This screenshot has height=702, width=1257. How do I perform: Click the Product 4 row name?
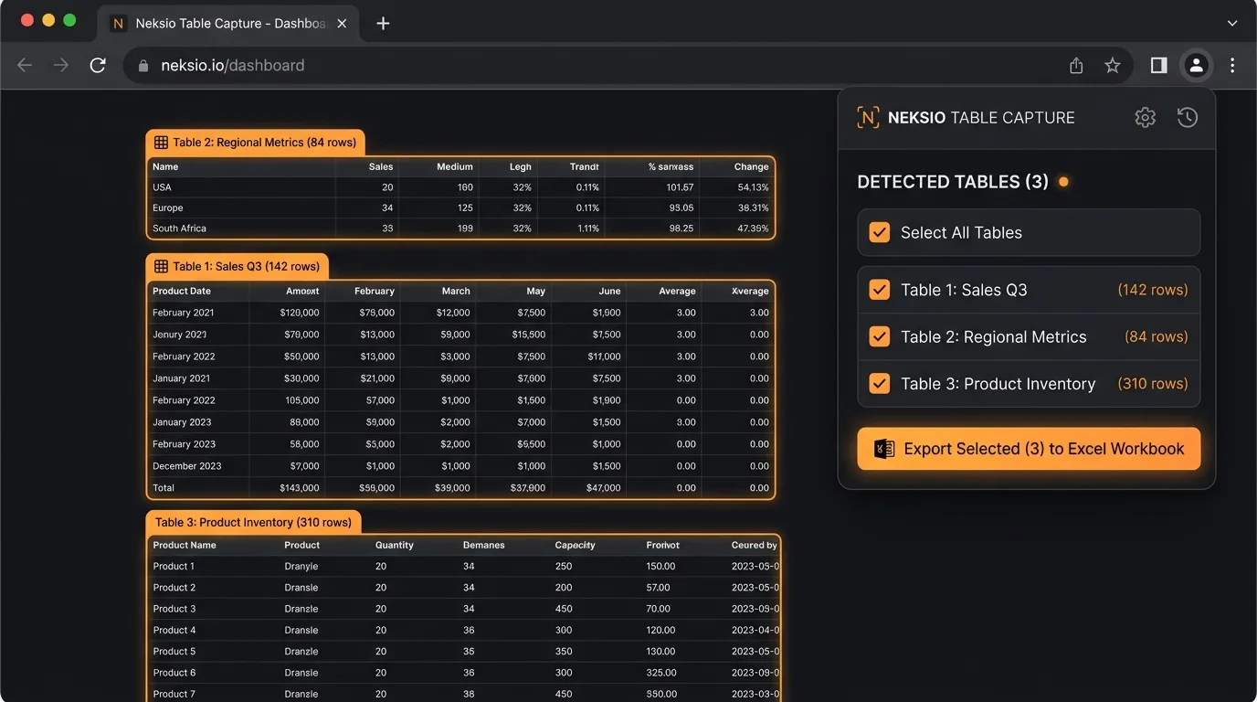click(174, 630)
